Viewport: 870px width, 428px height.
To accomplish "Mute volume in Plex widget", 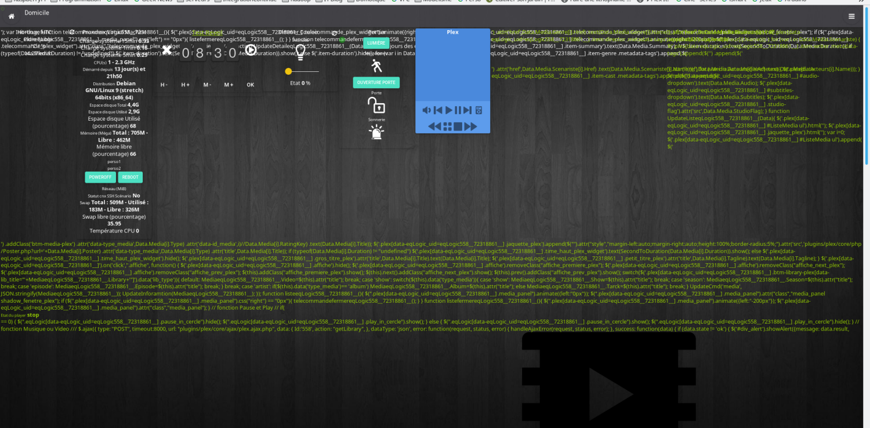I will pyautogui.click(x=426, y=110).
